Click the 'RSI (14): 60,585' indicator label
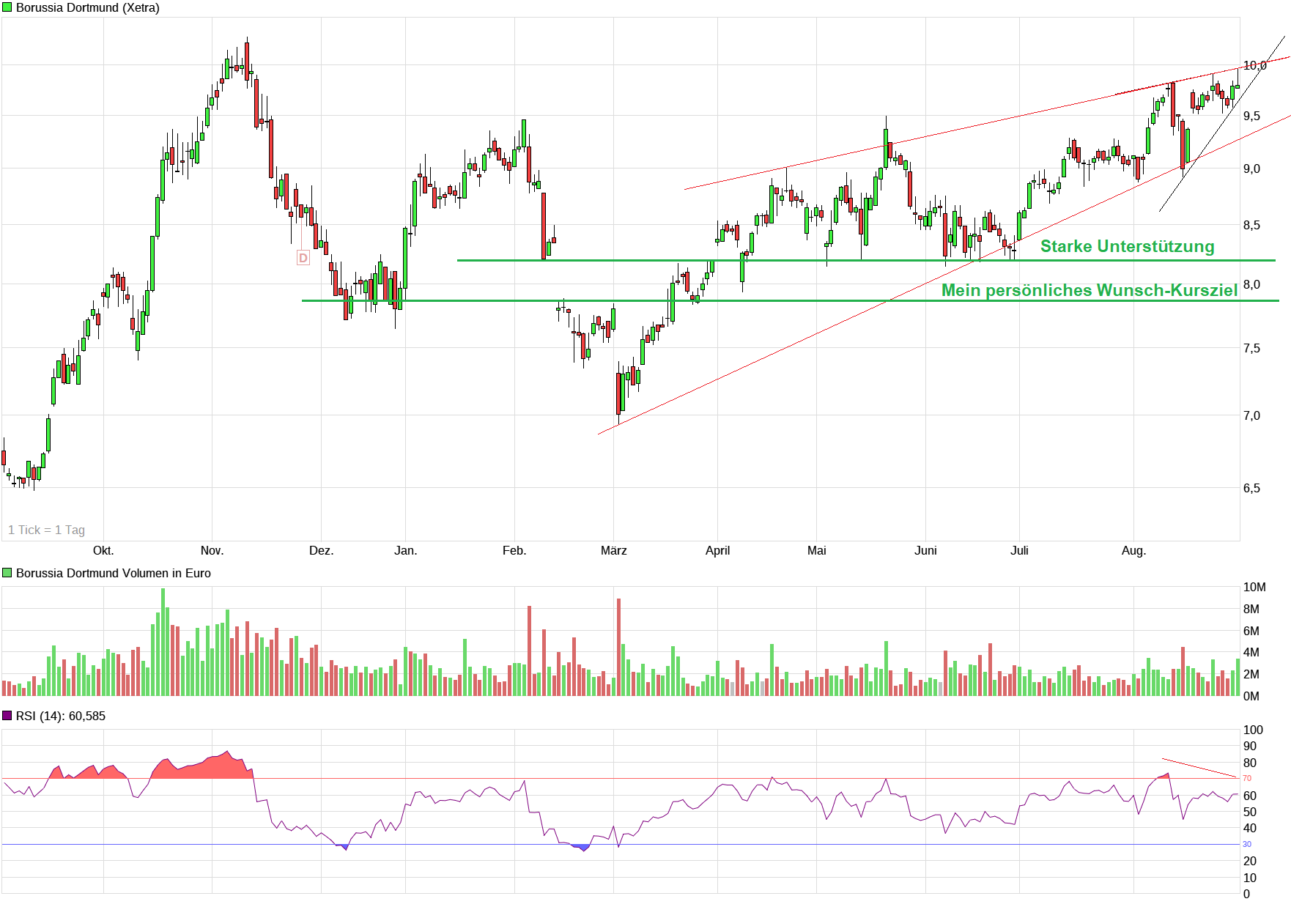 click(x=61, y=716)
